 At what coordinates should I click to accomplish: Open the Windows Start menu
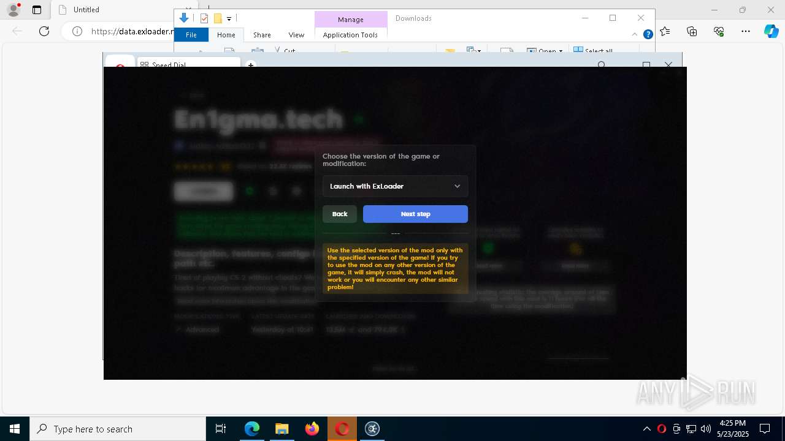point(15,429)
